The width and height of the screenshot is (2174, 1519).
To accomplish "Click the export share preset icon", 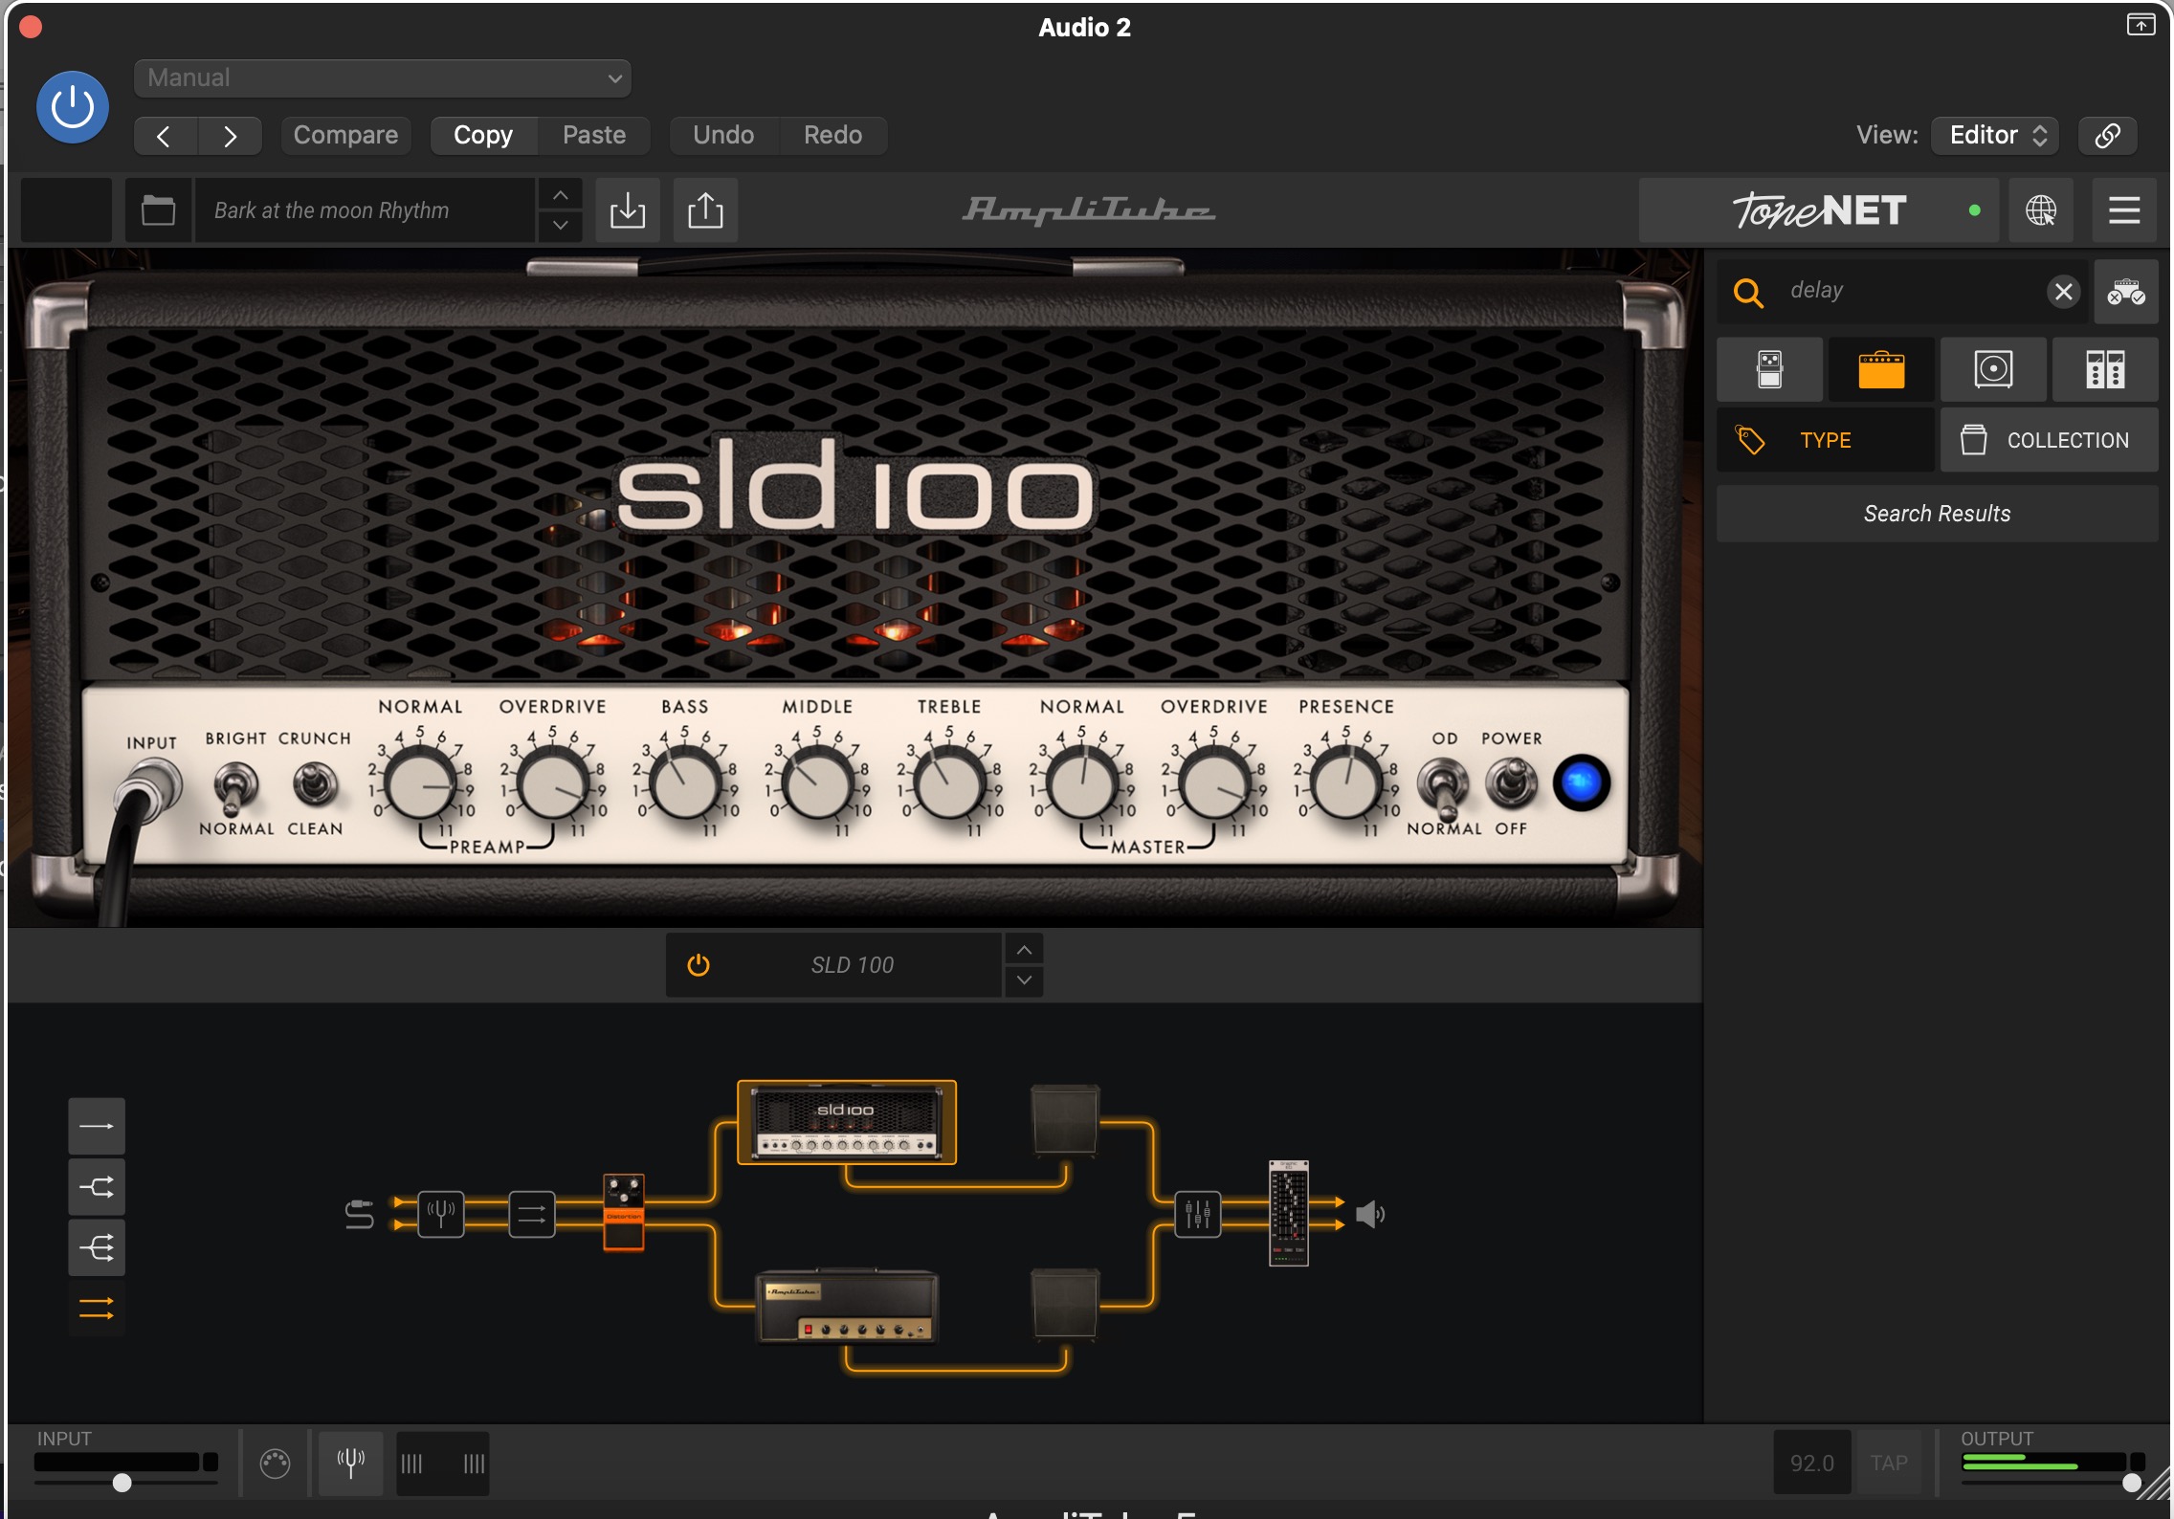I will coord(705,210).
